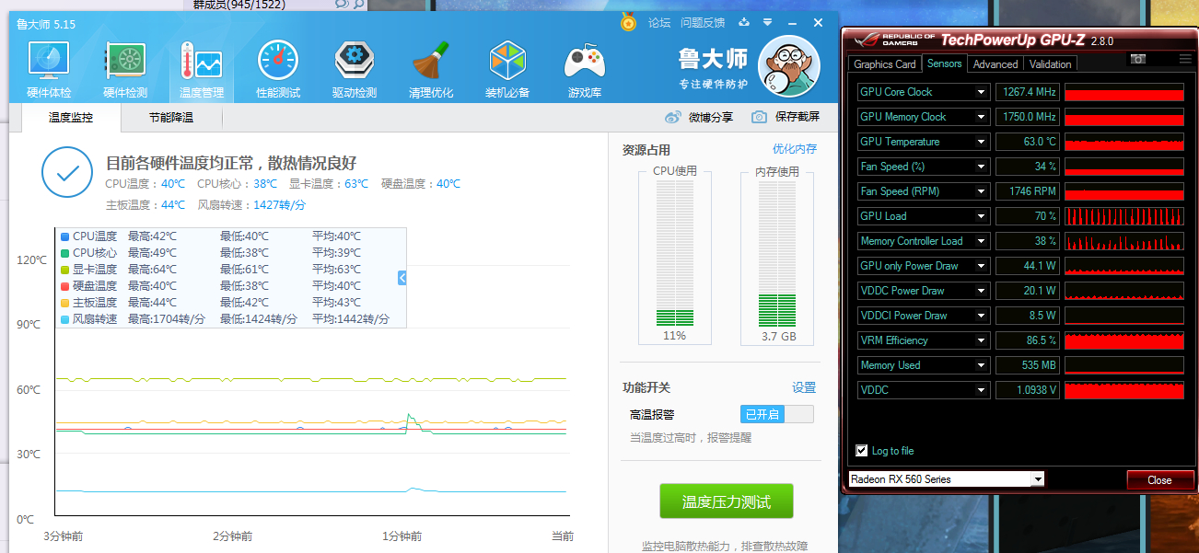The image size is (1199, 553).
Task: Open the Memory Used sensor dropdown
Action: click(x=983, y=365)
